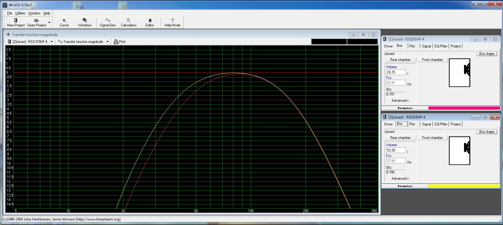Close the RSS315HF-4 project window
Image resolution: width=503 pixels, height=225 pixels.
pos(495,117)
